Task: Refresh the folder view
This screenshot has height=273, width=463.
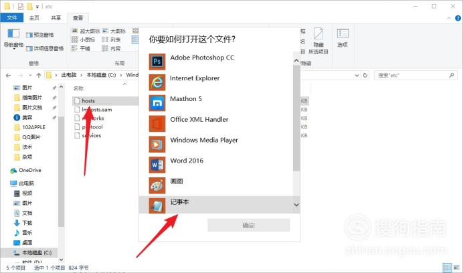Action: 365,76
